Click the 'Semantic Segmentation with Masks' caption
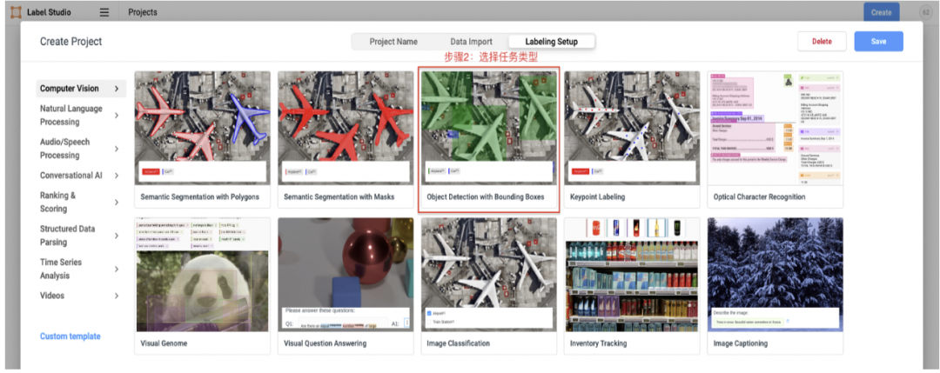 (x=339, y=197)
